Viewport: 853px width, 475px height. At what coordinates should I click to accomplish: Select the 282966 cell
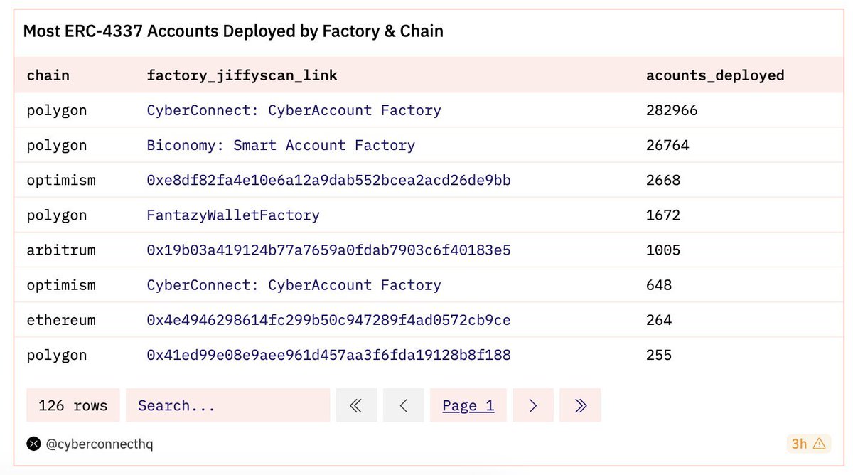(x=672, y=110)
